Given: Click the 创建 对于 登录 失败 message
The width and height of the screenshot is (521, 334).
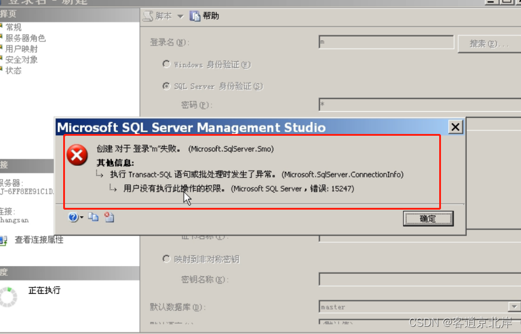Looking at the screenshot, I should pyautogui.click(x=185, y=149).
